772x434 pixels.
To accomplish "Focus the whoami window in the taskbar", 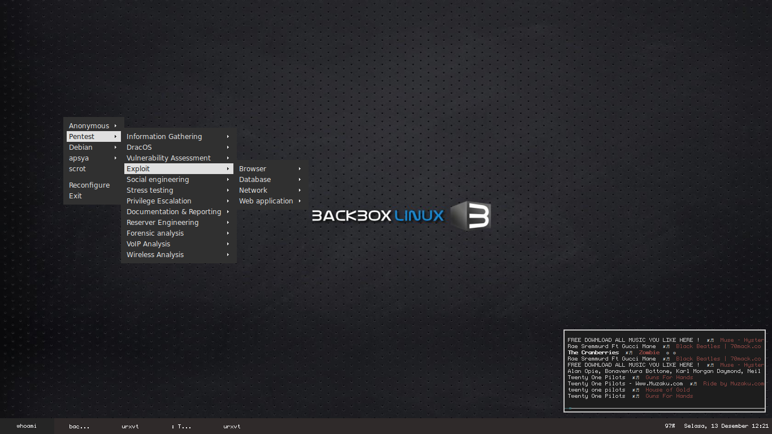I will [x=25, y=426].
